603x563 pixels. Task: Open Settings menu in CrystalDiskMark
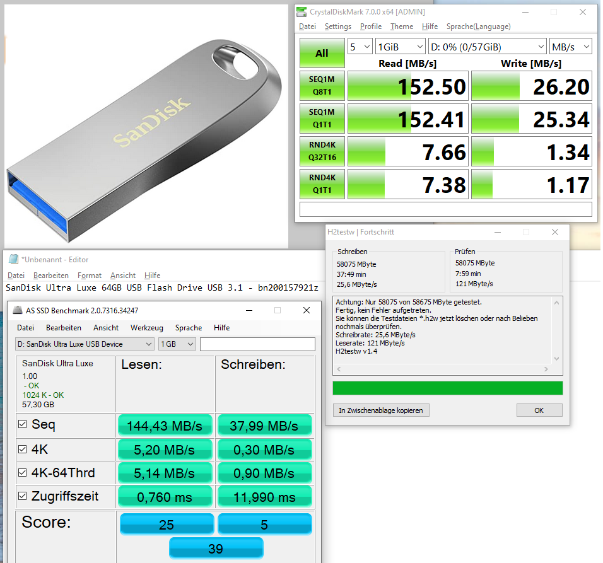pos(337,26)
